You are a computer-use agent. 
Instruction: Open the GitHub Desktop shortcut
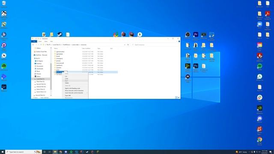tap(4, 45)
